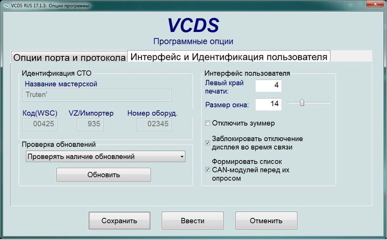The height and width of the screenshot is (240, 387).
Task: Toggle Формировать список CAN-модулей checkbox
Action: (x=208, y=169)
